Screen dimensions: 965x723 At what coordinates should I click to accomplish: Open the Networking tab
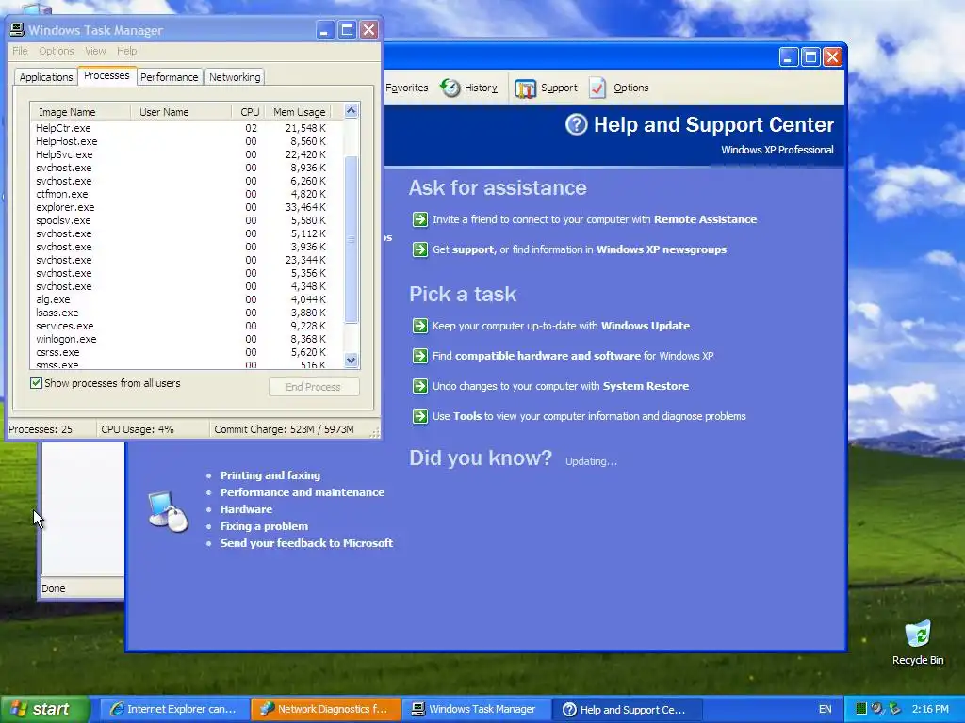point(235,77)
